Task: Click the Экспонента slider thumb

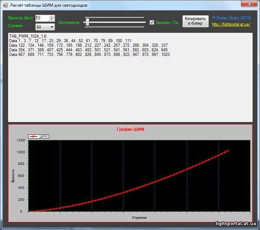Action: tap(87, 22)
